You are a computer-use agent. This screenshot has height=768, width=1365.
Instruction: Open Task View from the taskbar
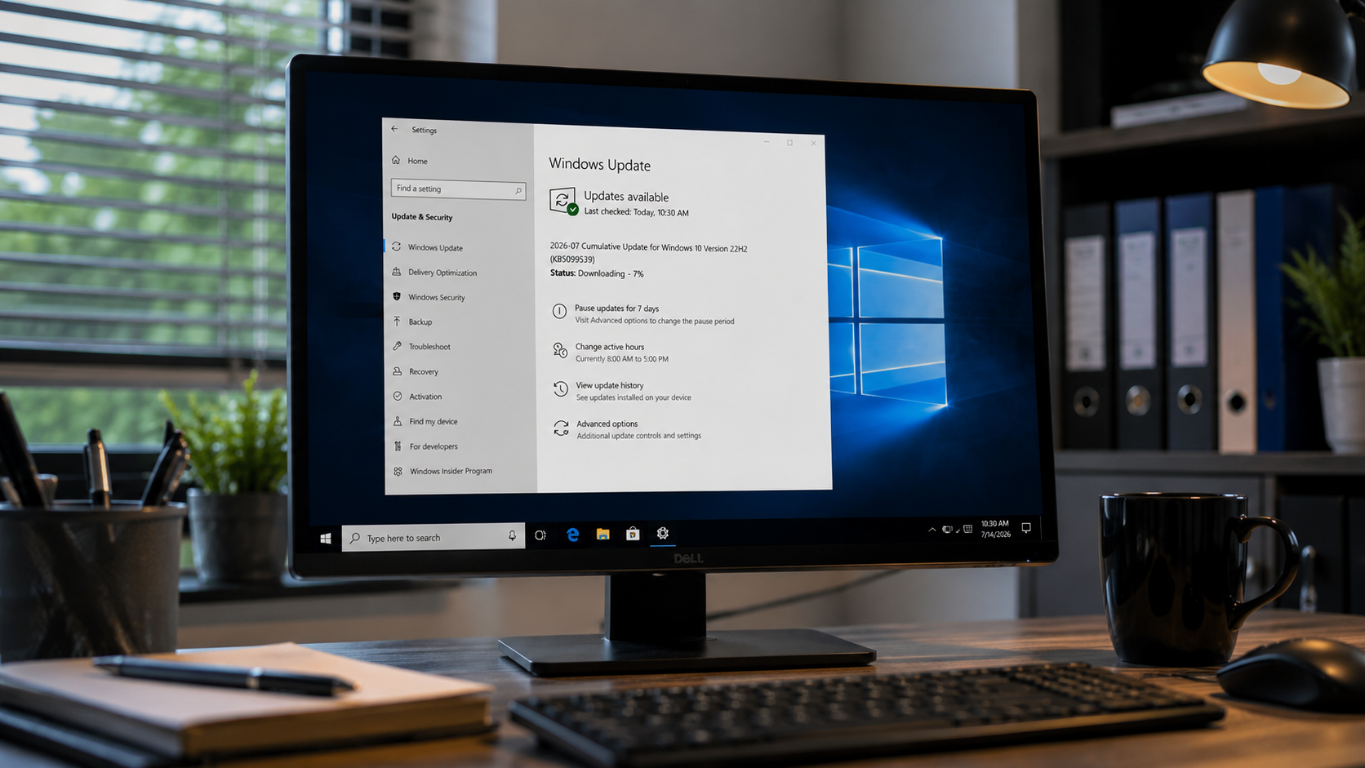(540, 535)
